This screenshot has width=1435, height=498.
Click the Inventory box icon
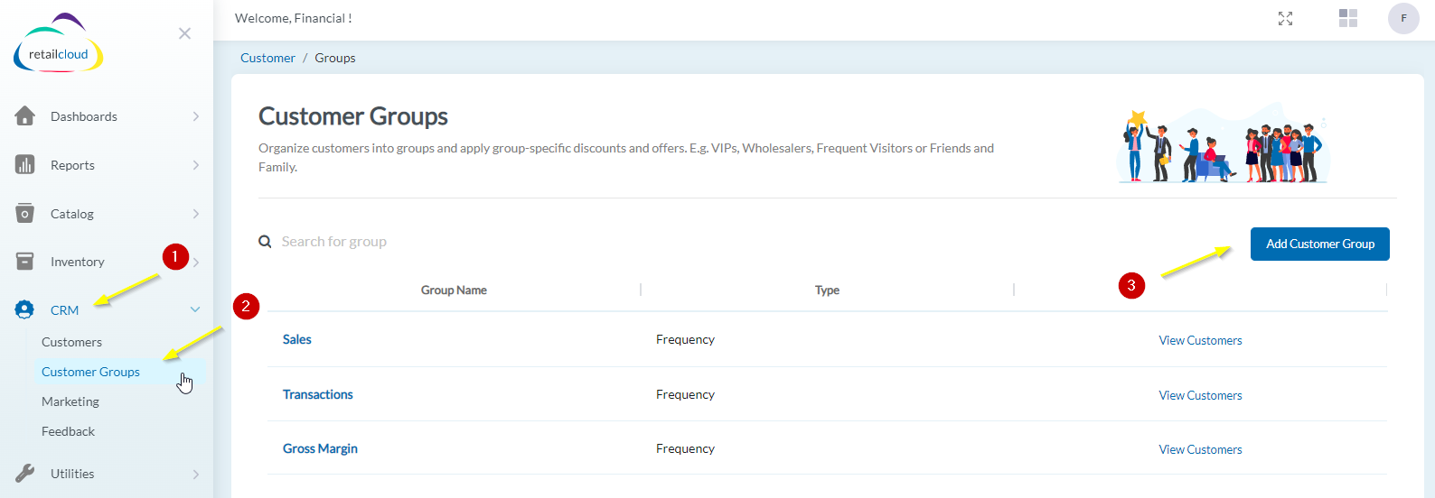(25, 261)
